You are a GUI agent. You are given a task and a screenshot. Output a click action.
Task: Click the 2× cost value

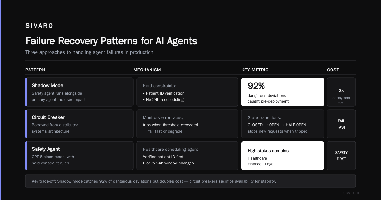[x=341, y=90]
